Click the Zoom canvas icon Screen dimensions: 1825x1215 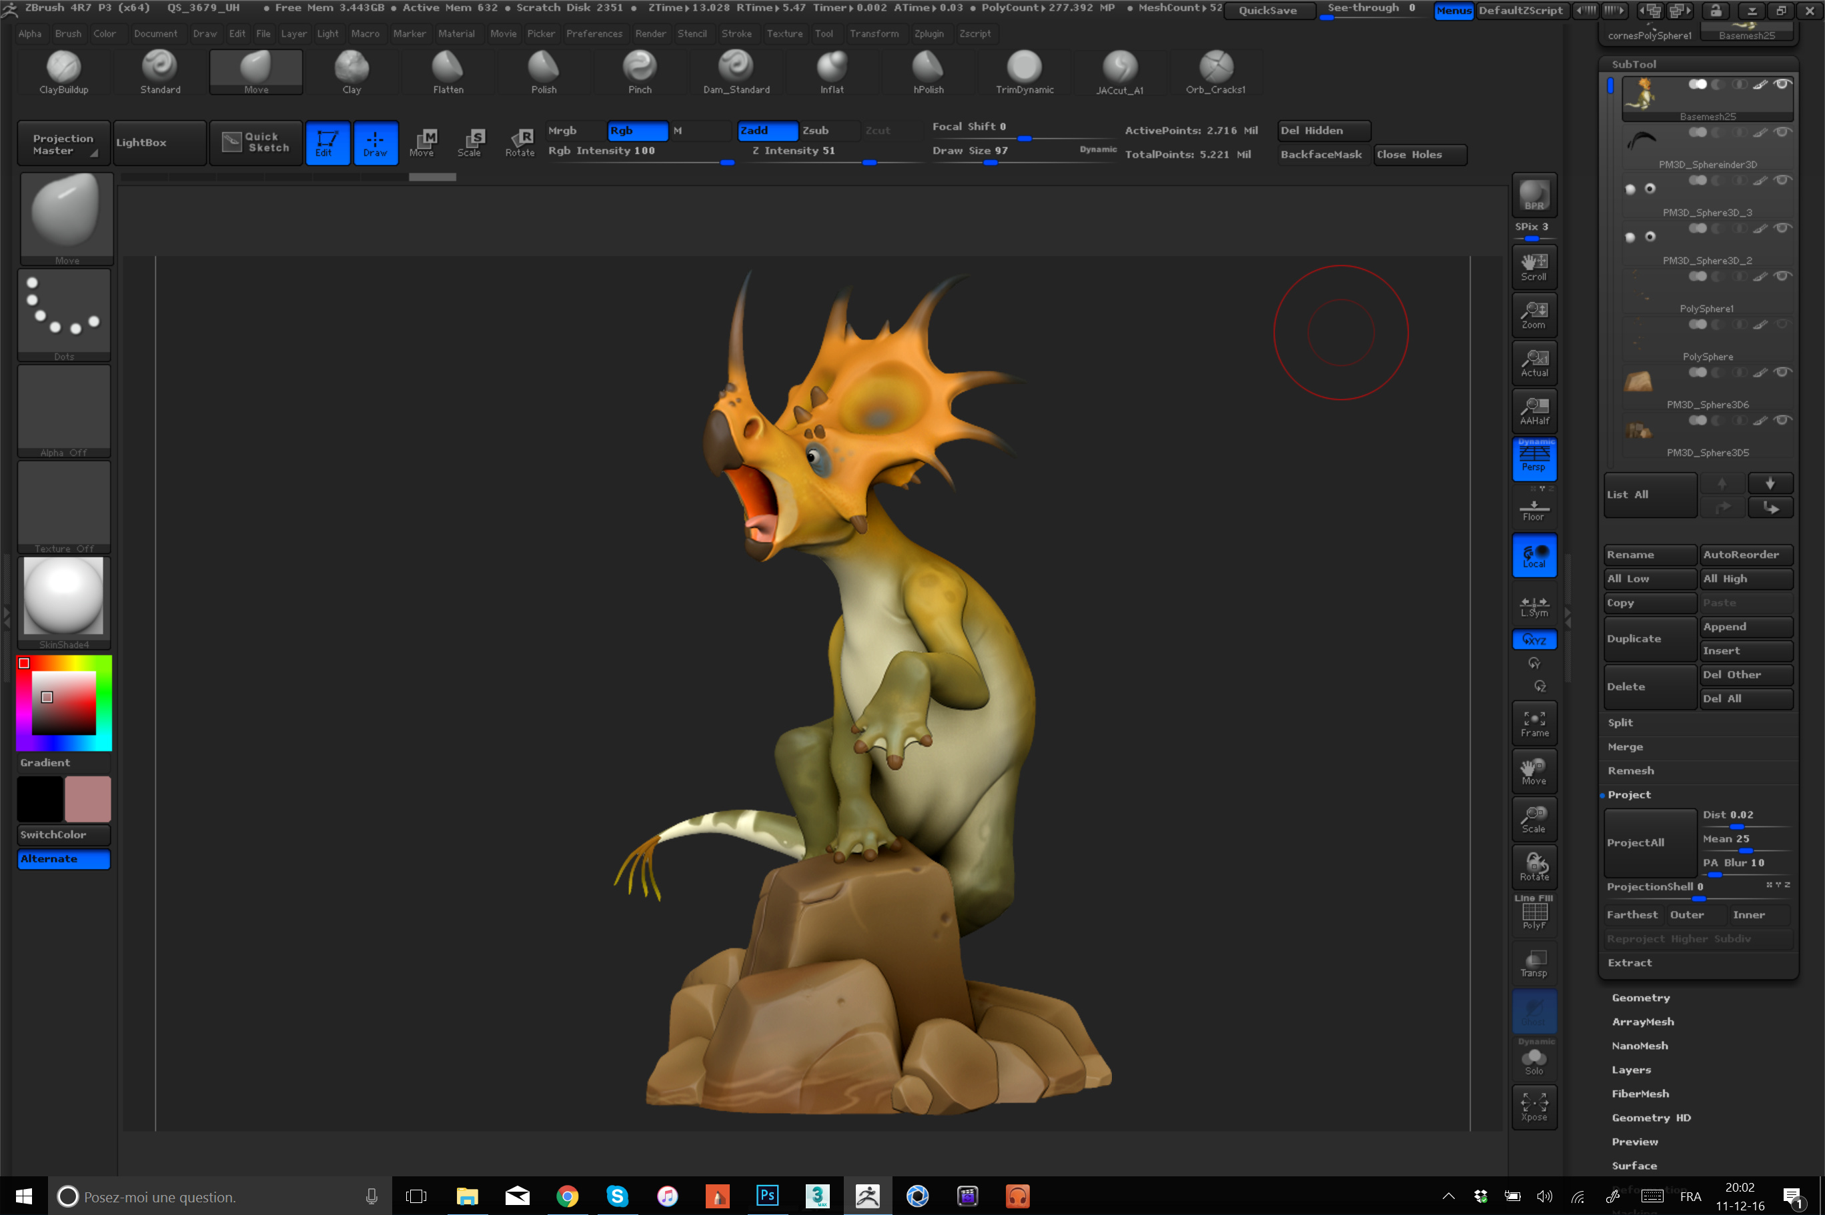[x=1534, y=315]
